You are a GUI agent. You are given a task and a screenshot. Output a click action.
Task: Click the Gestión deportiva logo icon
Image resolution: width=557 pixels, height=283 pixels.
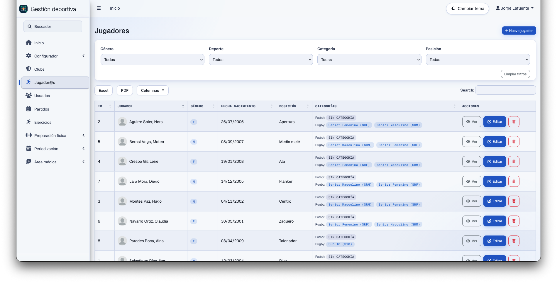(23, 9)
